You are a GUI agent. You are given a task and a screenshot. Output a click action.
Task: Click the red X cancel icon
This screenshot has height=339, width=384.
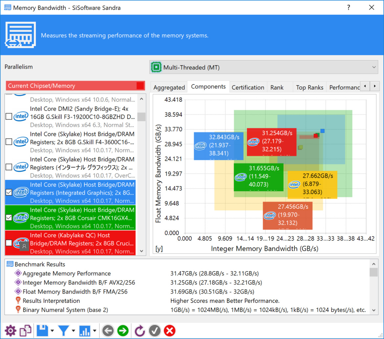[170, 331]
